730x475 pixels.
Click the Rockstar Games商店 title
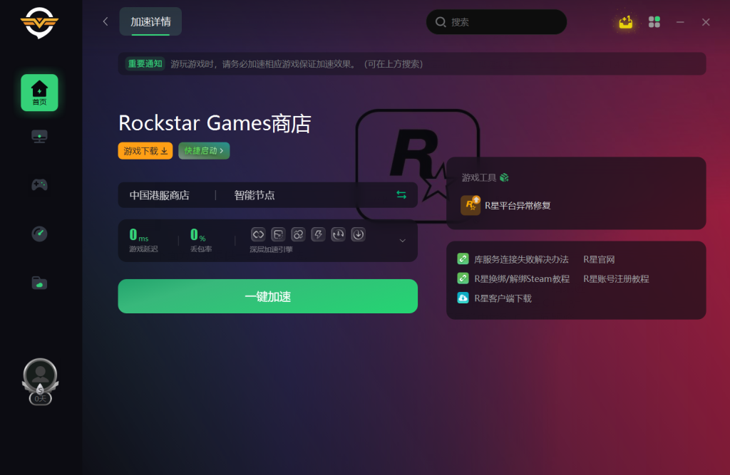(215, 123)
